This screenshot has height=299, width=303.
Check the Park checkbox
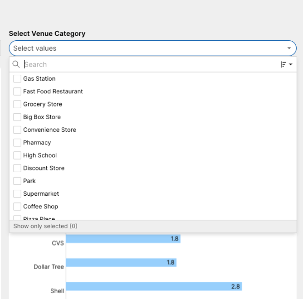pyautogui.click(x=17, y=181)
